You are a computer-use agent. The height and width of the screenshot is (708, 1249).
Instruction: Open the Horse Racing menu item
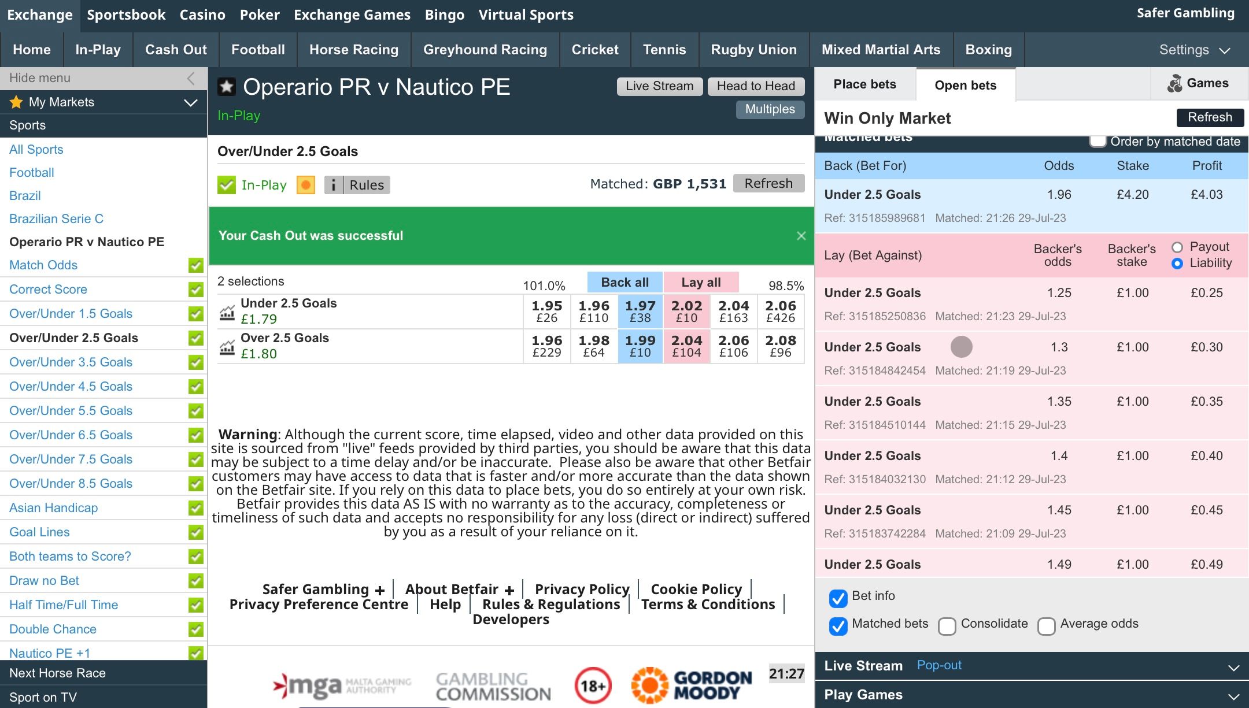click(353, 50)
